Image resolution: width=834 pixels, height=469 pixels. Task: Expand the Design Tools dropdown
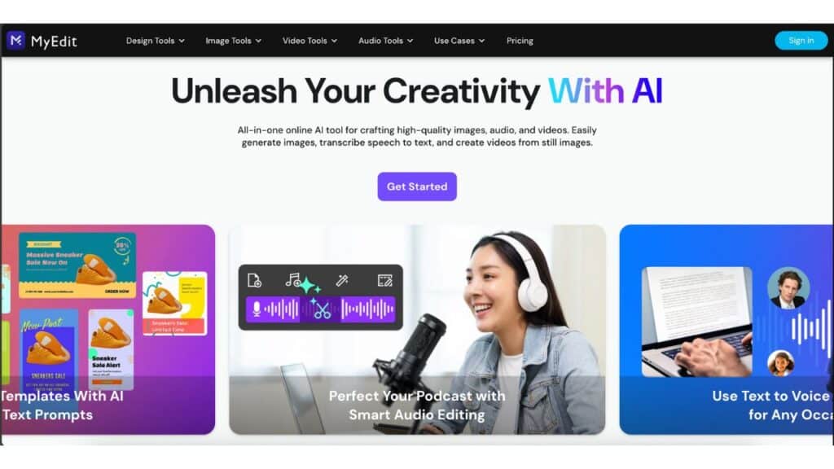pyautogui.click(x=156, y=41)
